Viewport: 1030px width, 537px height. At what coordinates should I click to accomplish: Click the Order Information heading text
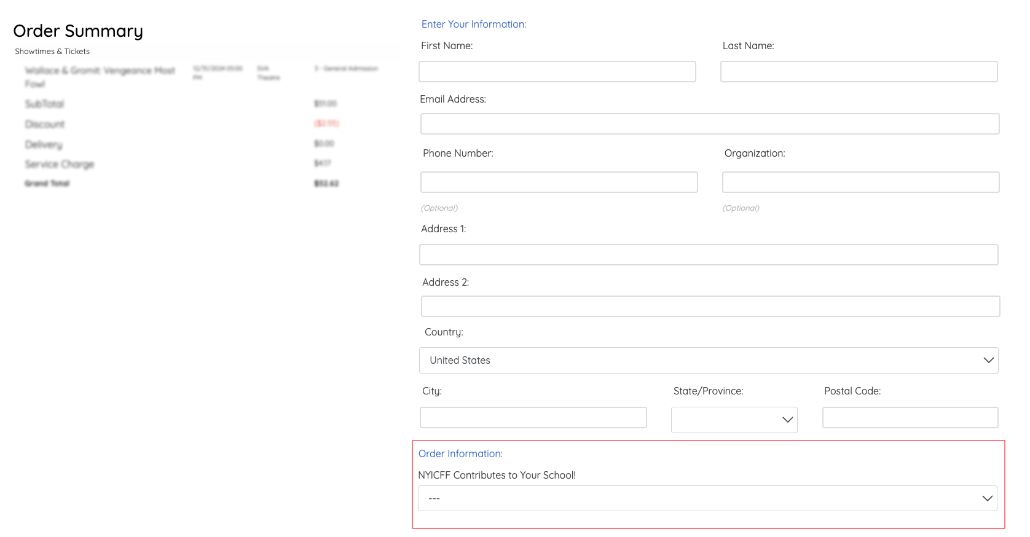(x=460, y=454)
